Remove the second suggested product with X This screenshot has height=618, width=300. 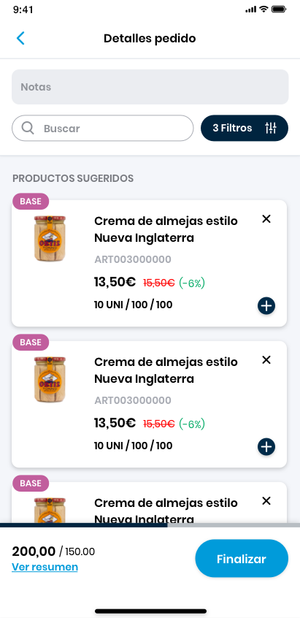tap(266, 360)
